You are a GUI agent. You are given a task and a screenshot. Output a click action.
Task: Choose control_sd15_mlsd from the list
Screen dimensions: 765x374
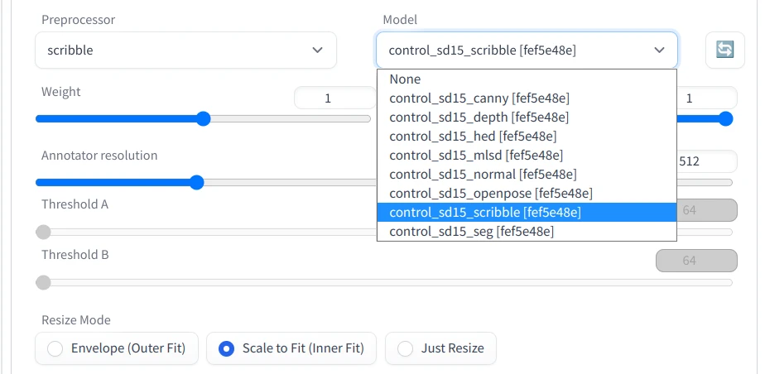click(476, 156)
